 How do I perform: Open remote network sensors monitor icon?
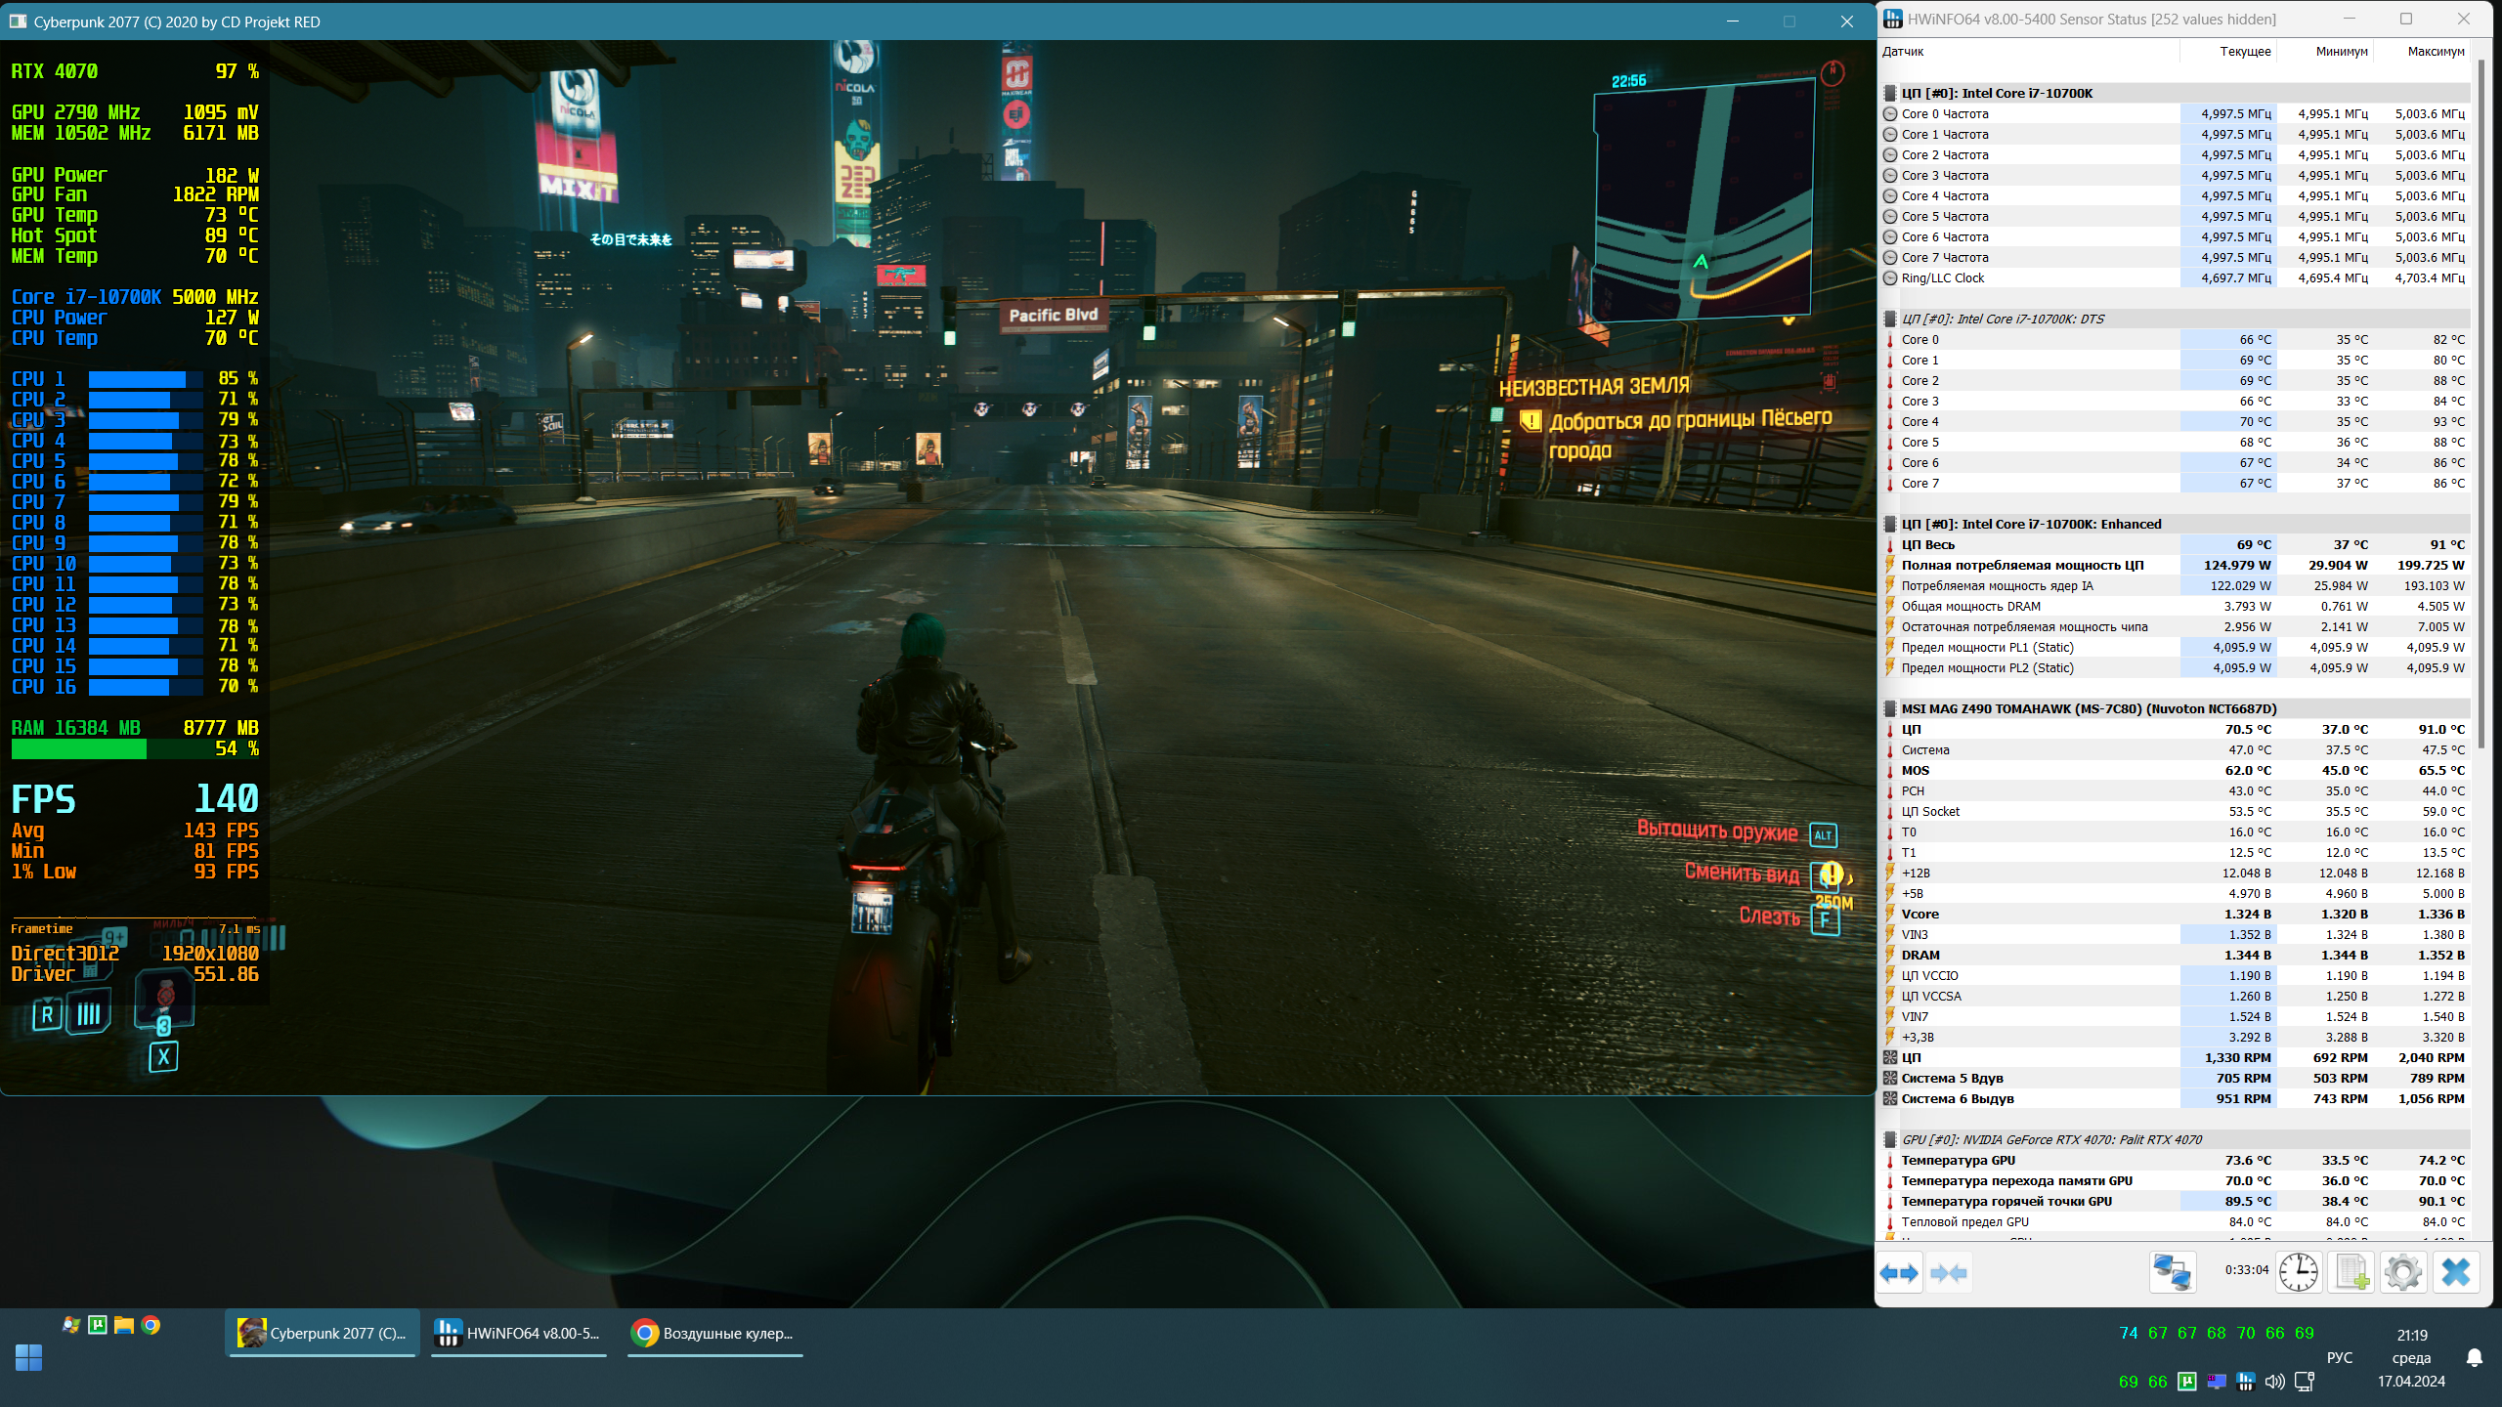2172,1273
